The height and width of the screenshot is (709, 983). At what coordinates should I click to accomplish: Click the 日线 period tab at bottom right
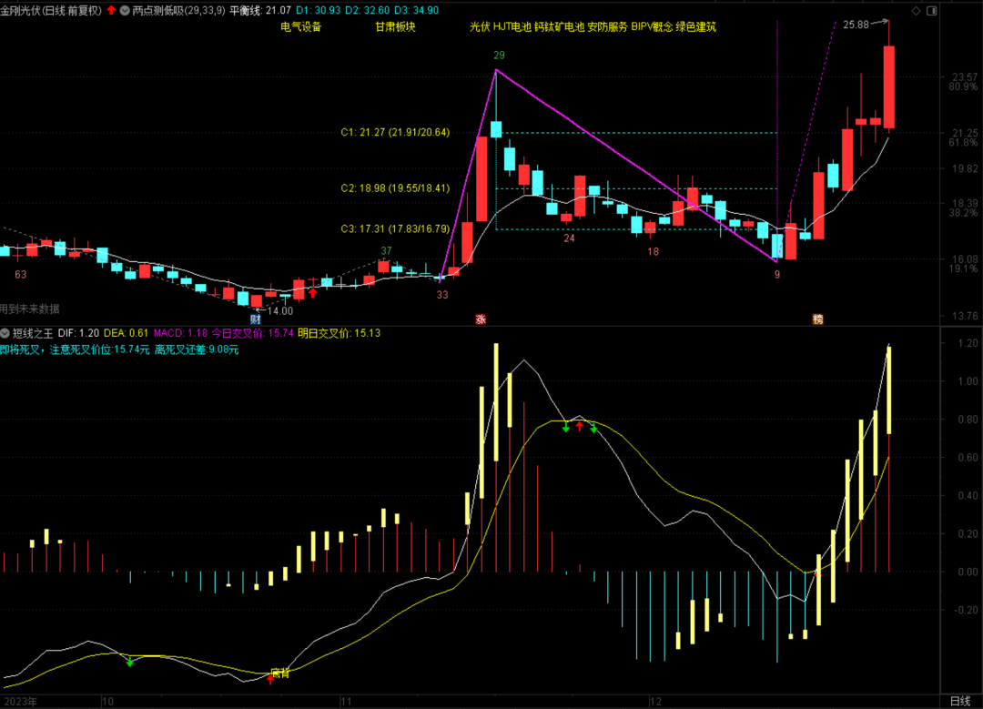960,701
